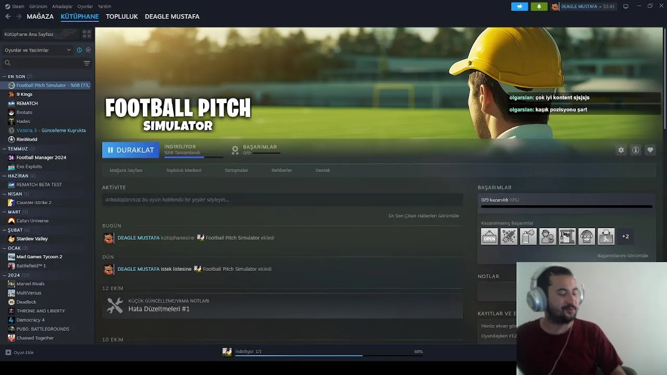Click the Steam big picture icon
The height and width of the screenshot is (375, 667).
625,6
